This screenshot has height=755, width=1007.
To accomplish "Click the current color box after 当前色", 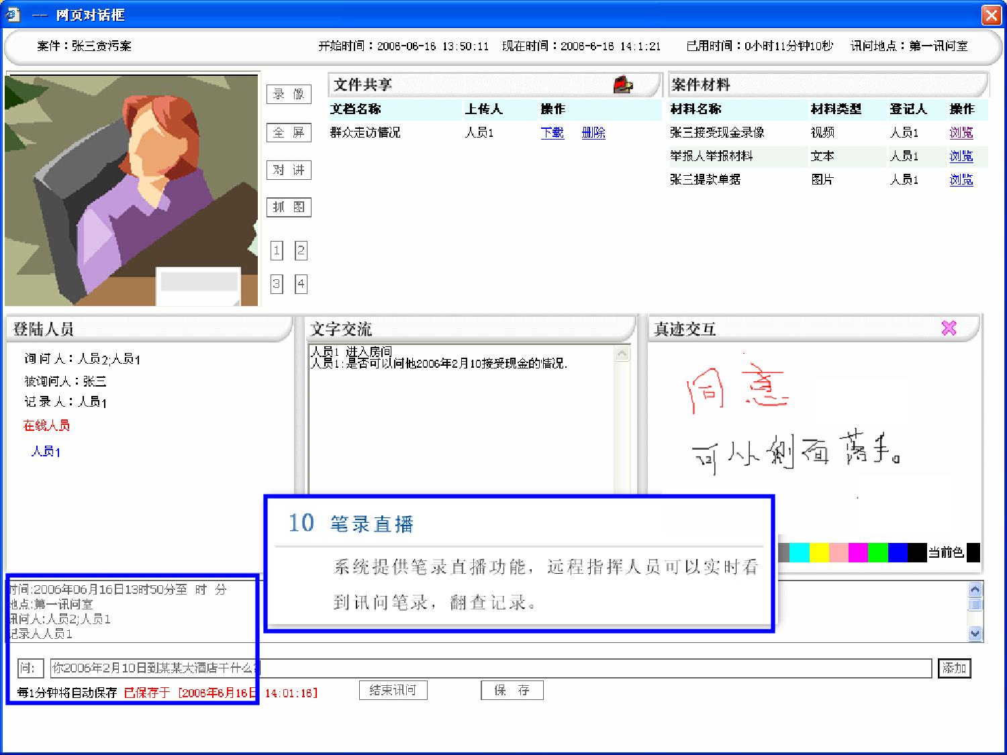I will [x=973, y=552].
